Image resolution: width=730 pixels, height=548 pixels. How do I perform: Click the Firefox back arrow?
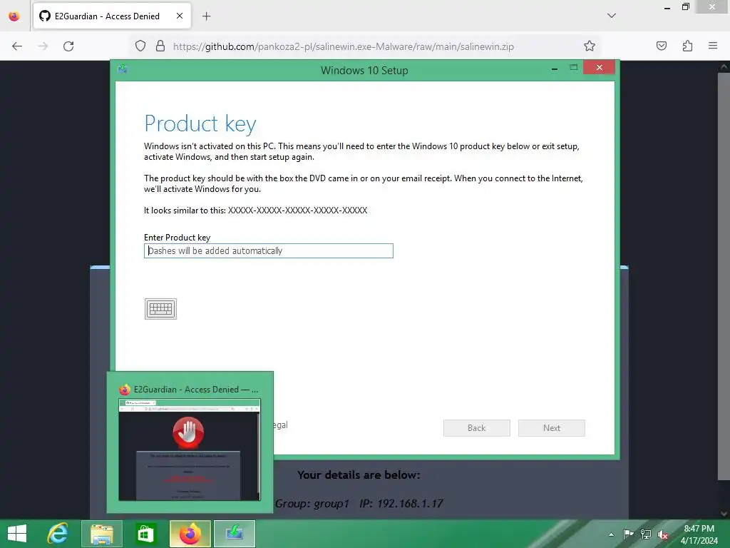point(17,46)
